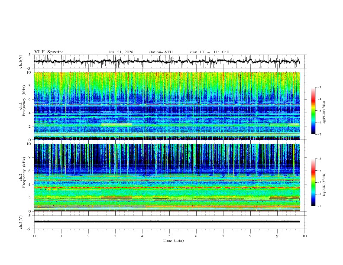The height and width of the screenshot is (265, 343).
Task: Click the "8" label on the Time axis
Action: [250, 236]
